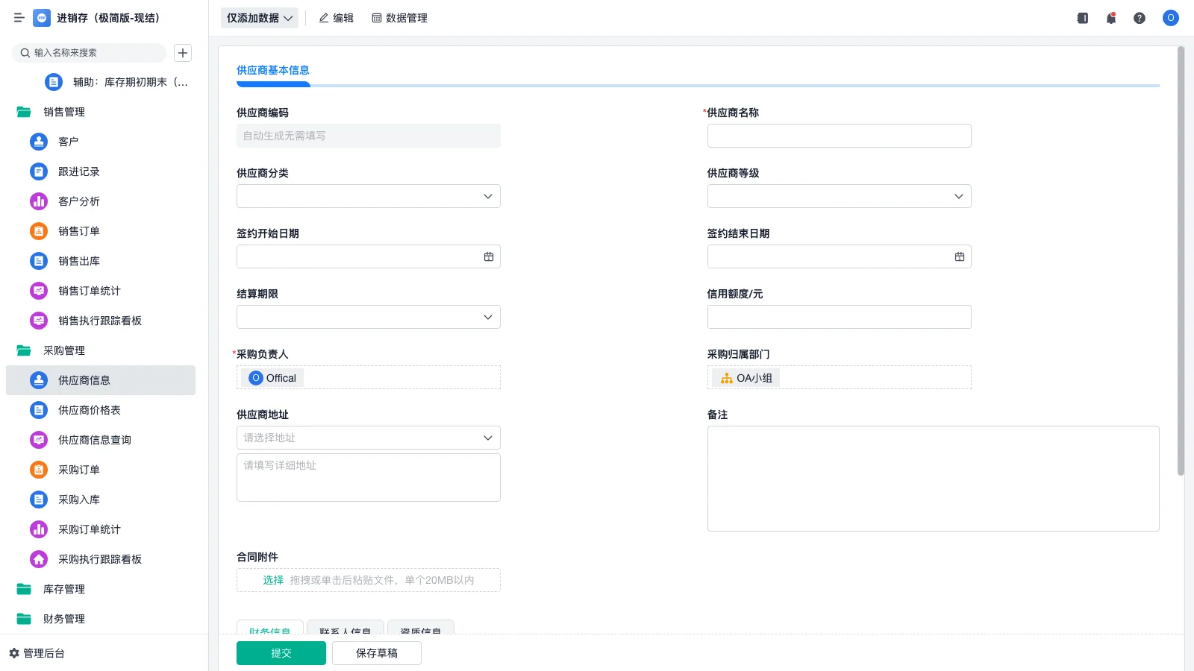The image size is (1194, 671).
Task: Open the notifications bell
Action: (x=1111, y=18)
